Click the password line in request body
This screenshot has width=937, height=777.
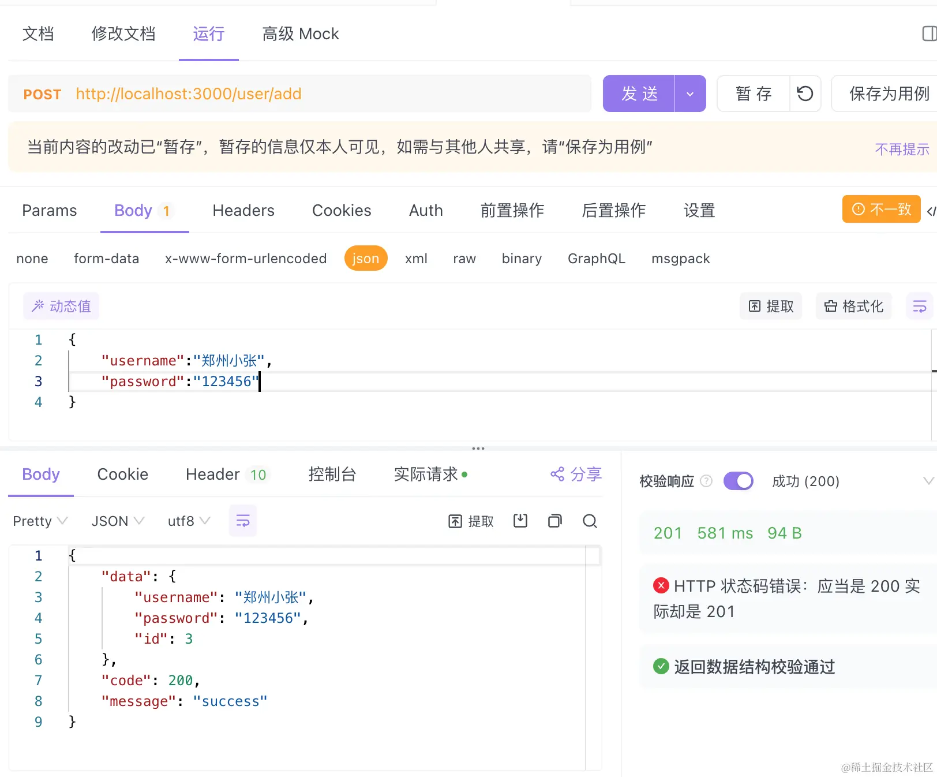tap(180, 382)
